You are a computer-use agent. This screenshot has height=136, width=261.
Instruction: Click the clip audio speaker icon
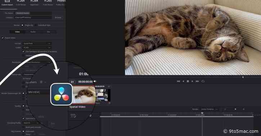95,81
